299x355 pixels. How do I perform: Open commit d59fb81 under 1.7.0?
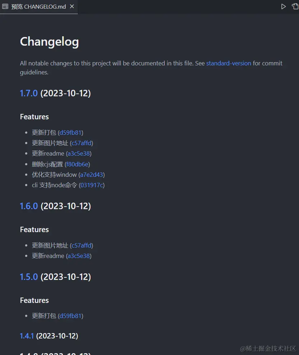coord(70,133)
